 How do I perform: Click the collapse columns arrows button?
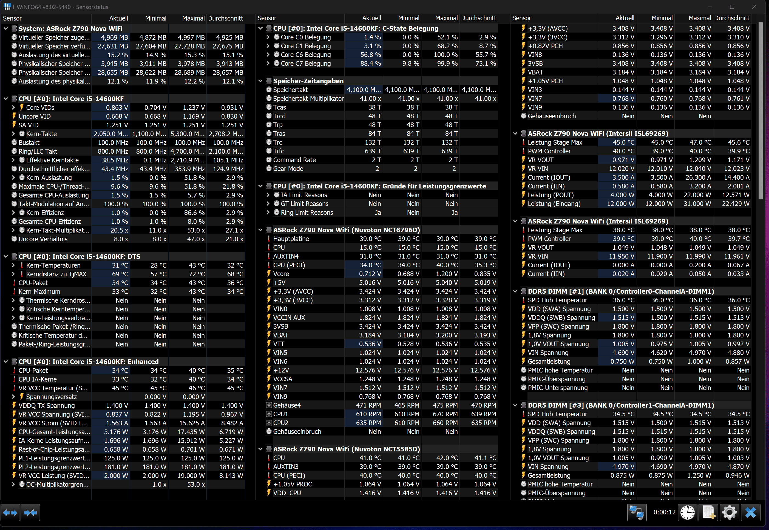(x=30, y=513)
